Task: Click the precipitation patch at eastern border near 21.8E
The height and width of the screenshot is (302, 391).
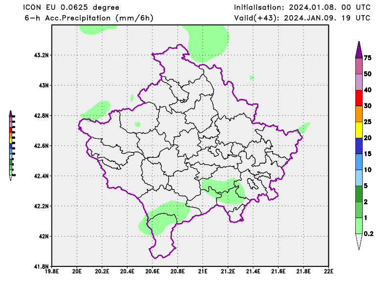Action: point(303,128)
